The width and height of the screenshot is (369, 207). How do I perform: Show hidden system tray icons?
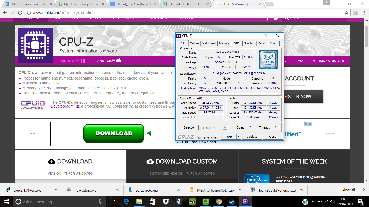[x=313, y=202]
